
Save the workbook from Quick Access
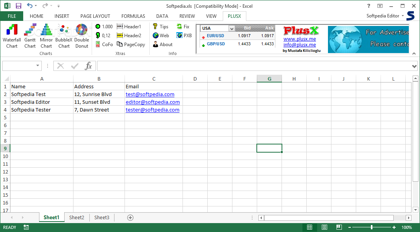(x=19, y=6)
